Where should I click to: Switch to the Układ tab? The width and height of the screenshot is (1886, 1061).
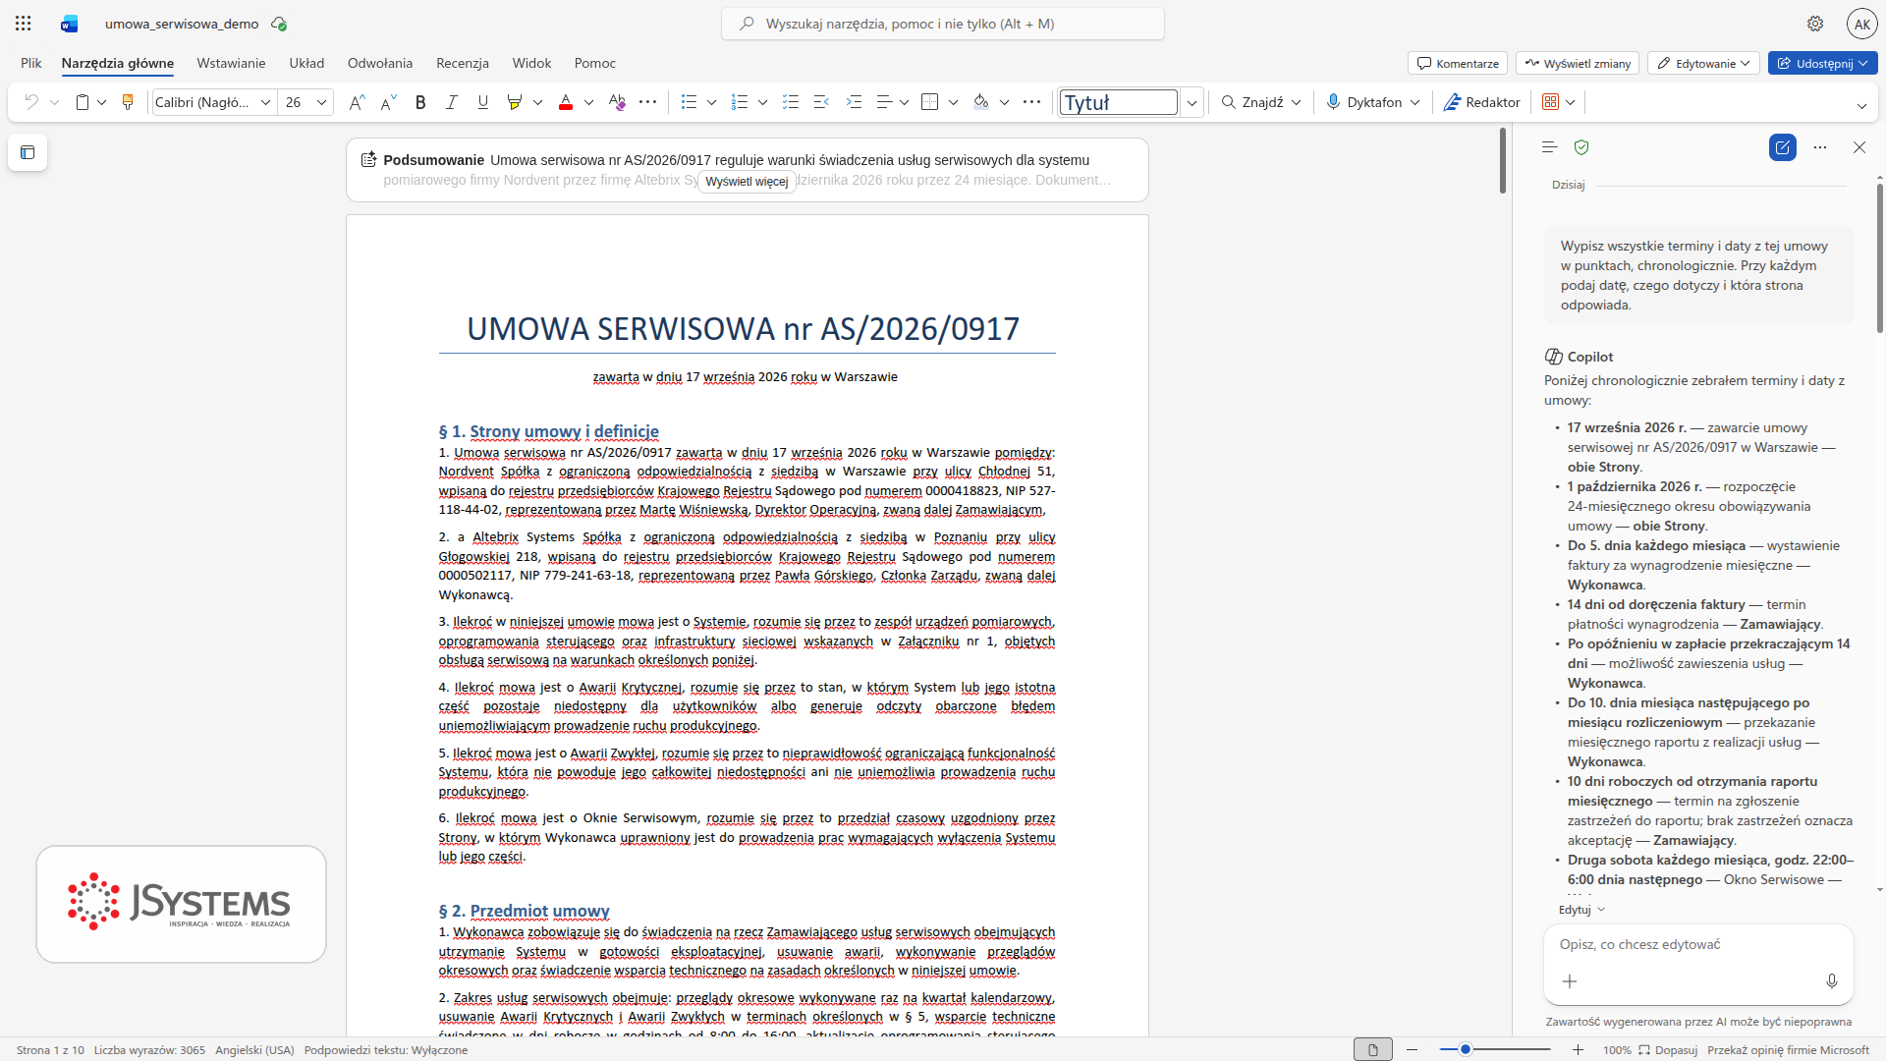306,63
